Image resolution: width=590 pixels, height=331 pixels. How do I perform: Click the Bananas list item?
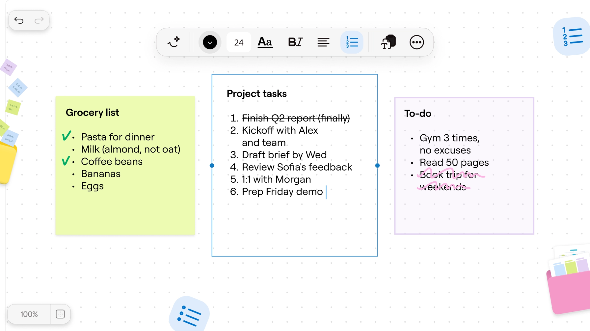(x=101, y=174)
